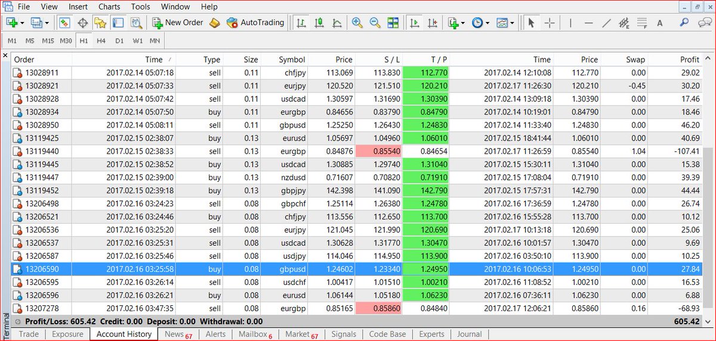The height and width of the screenshot is (341, 716).
Task: Expand the Periods dropdown arrow
Action: (x=487, y=23)
